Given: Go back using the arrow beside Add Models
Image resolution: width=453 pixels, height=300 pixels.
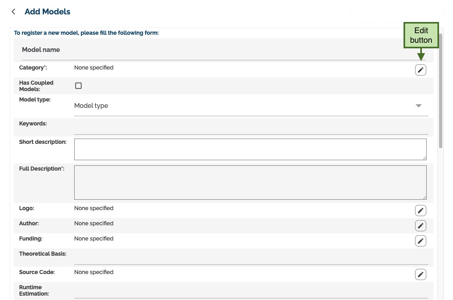Looking at the screenshot, I should point(13,12).
